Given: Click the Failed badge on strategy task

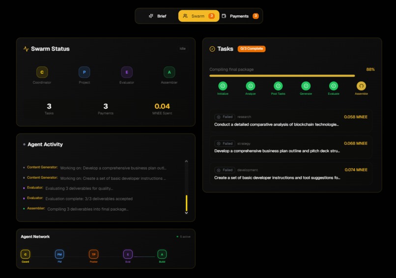Looking at the screenshot, I should point(225,143).
